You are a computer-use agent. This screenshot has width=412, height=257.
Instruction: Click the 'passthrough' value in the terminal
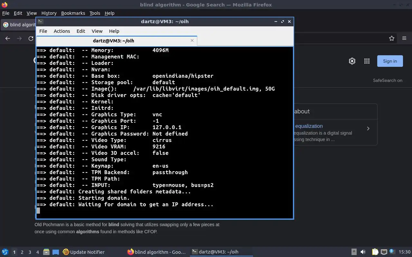pyautogui.click(x=170, y=172)
